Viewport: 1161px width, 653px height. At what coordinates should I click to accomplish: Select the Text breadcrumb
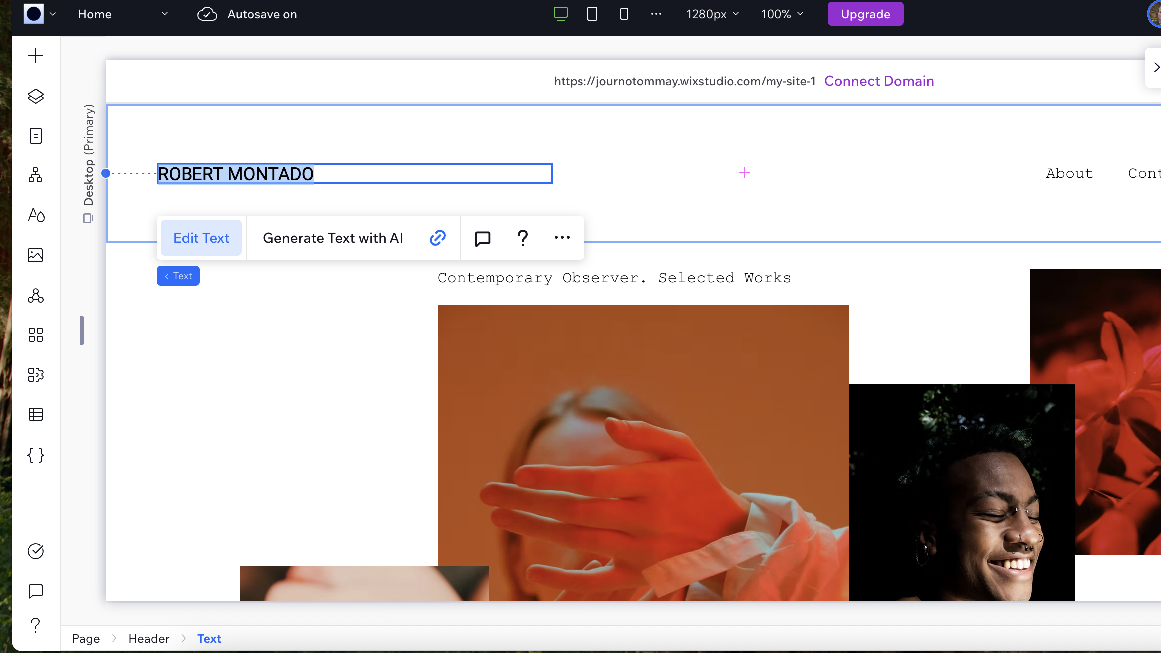pyautogui.click(x=209, y=639)
